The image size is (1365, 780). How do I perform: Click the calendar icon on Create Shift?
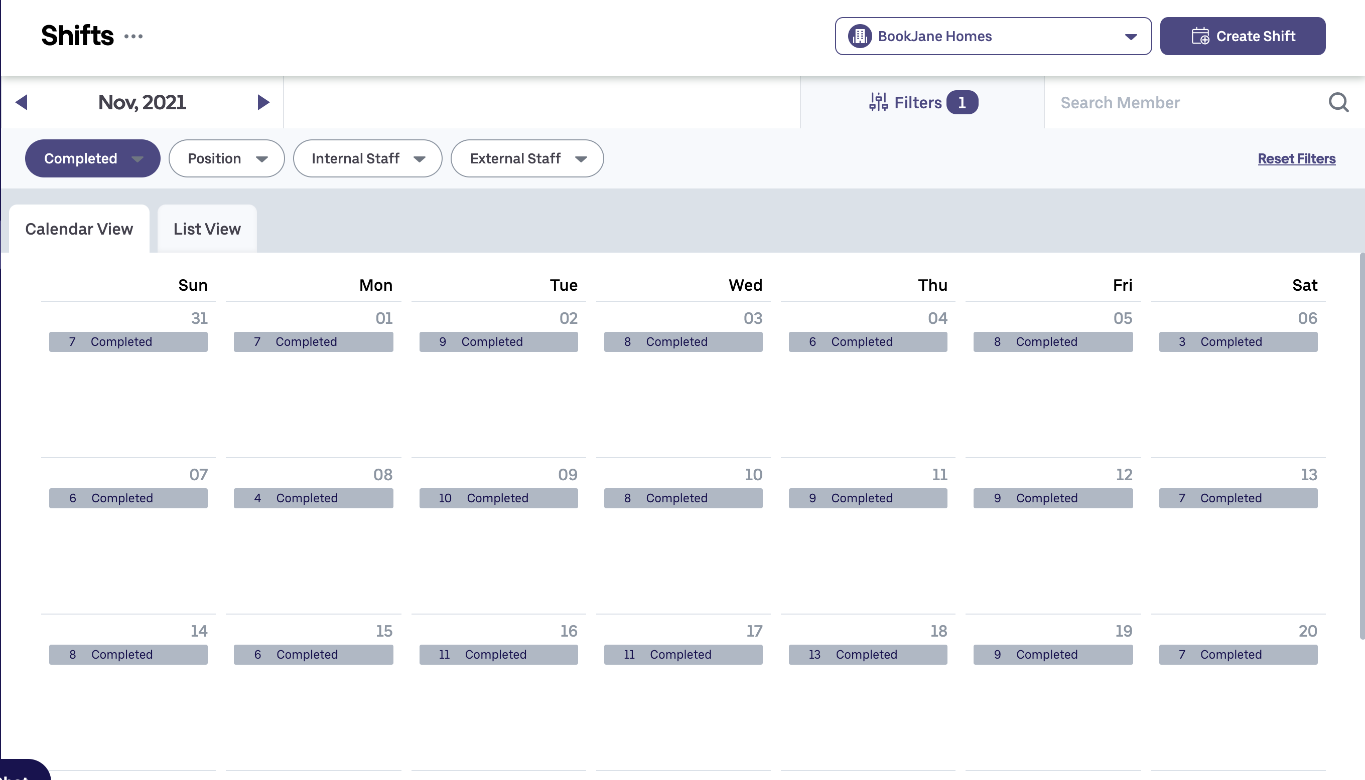point(1201,36)
